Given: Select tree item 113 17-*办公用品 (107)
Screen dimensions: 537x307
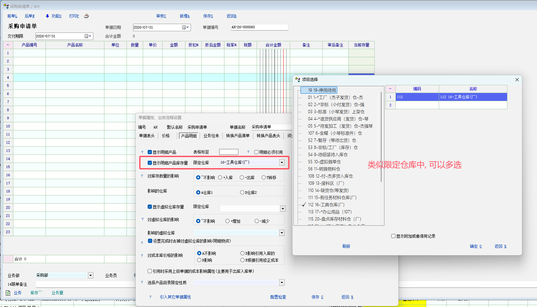Looking at the screenshot, I should (330, 212).
